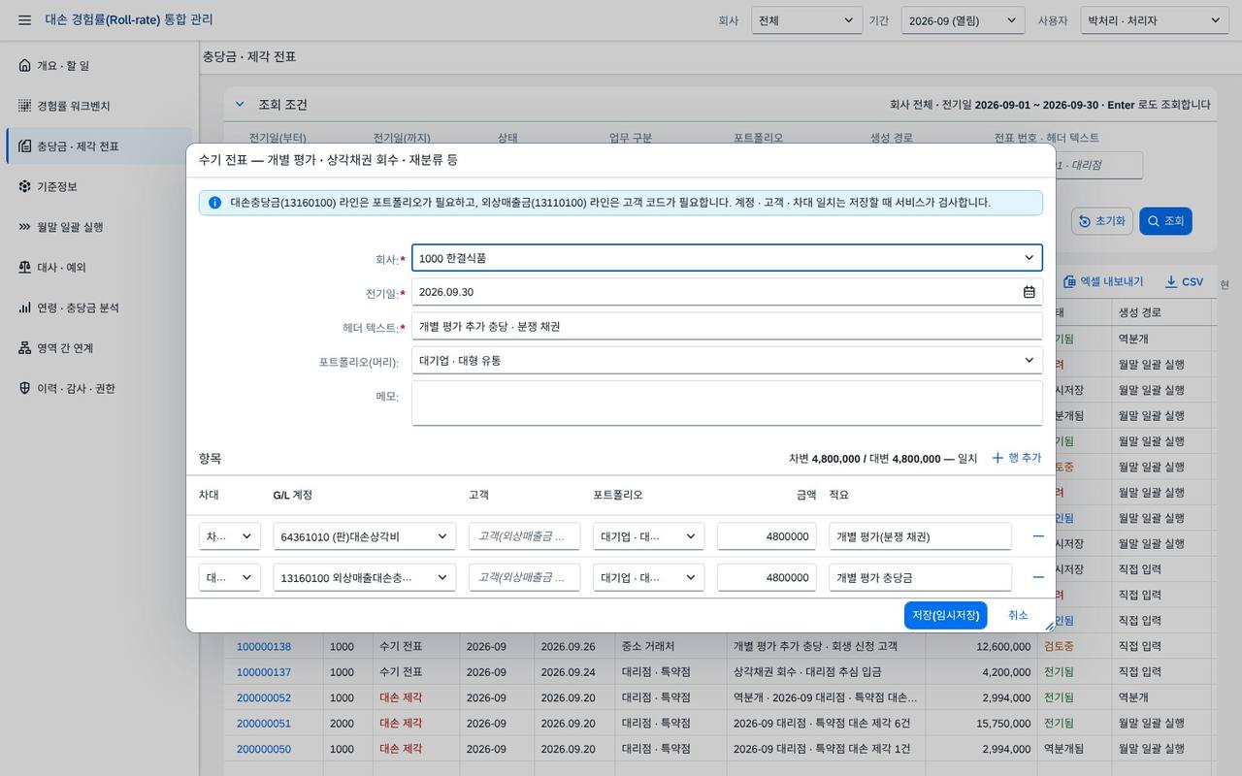Select 기준정보 in sidebar
This screenshot has height=776, width=1242.
(99, 186)
